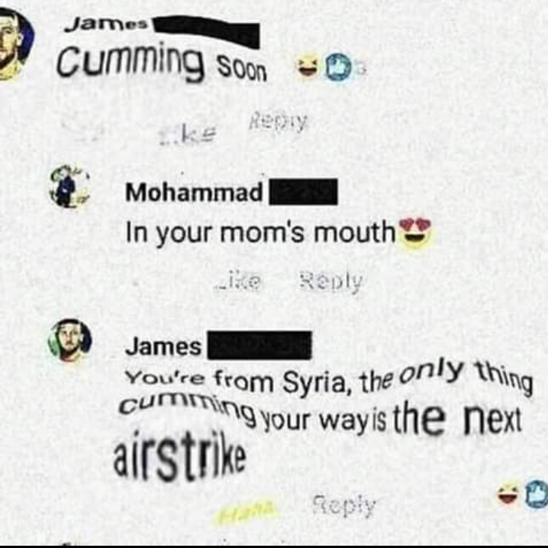Open the reaction count next to top comment
The image size is (548, 548).
tap(363, 68)
